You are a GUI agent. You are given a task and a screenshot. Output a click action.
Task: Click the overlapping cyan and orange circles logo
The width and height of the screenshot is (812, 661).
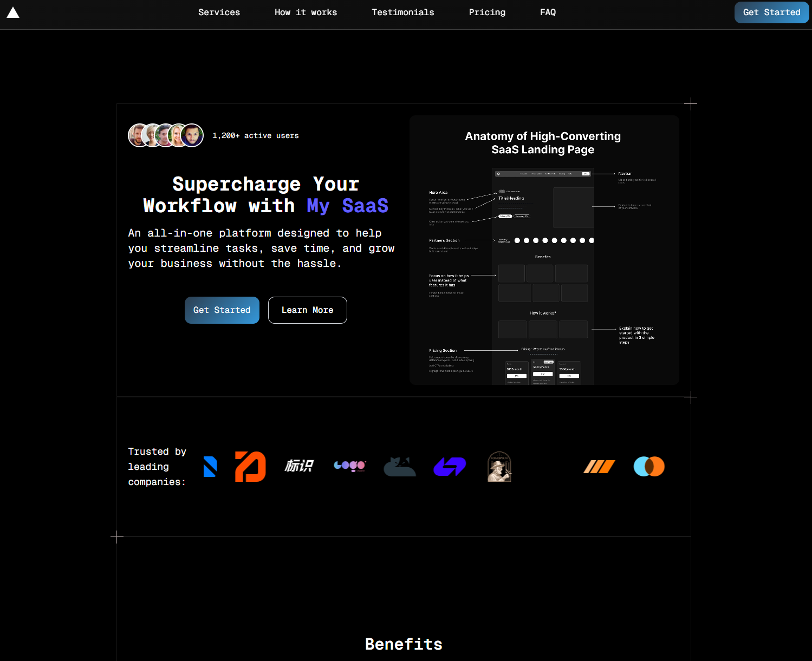[649, 467]
